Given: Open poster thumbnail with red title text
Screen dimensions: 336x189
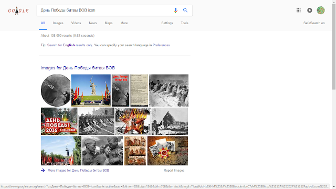Looking at the screenshot, I should tap(120, 90).
